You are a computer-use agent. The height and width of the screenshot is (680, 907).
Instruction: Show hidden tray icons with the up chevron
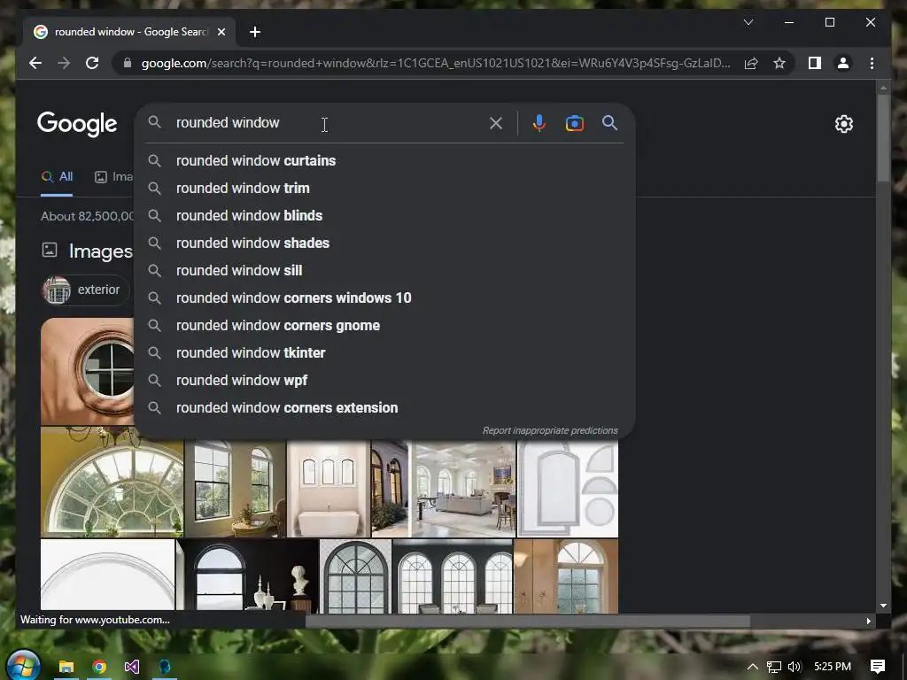pos(752,667)
